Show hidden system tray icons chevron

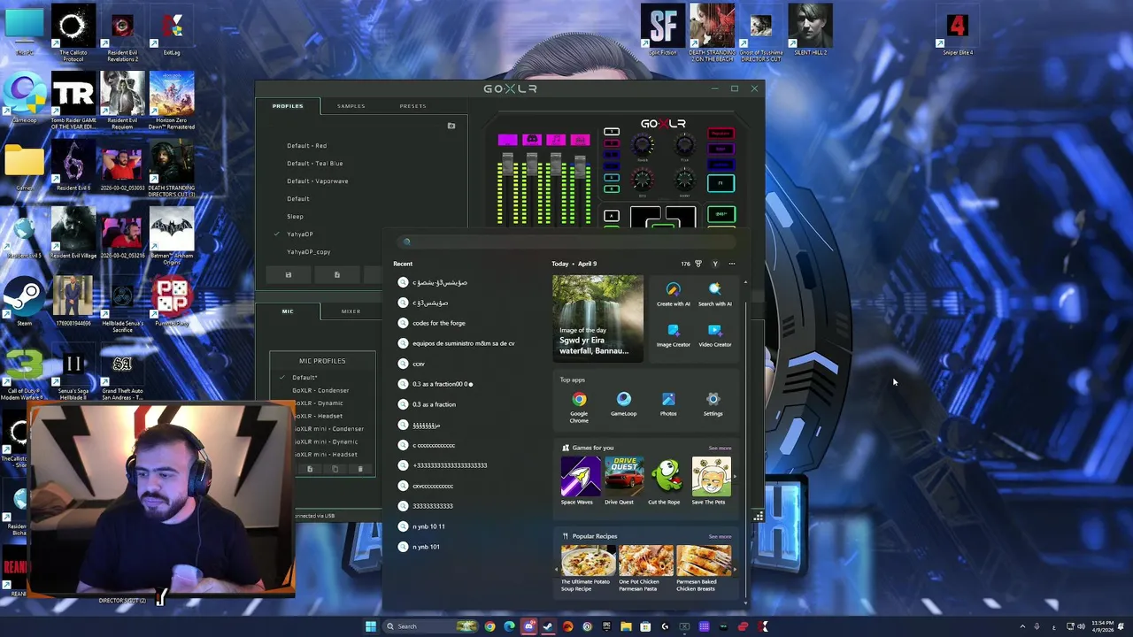pyautogui.click(x=1022, y=626)
